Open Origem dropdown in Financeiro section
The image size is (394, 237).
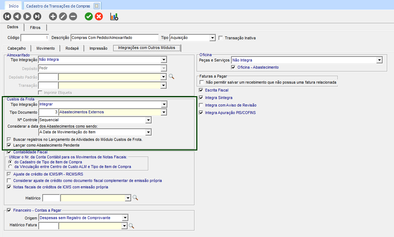click(x=125, y=218)
